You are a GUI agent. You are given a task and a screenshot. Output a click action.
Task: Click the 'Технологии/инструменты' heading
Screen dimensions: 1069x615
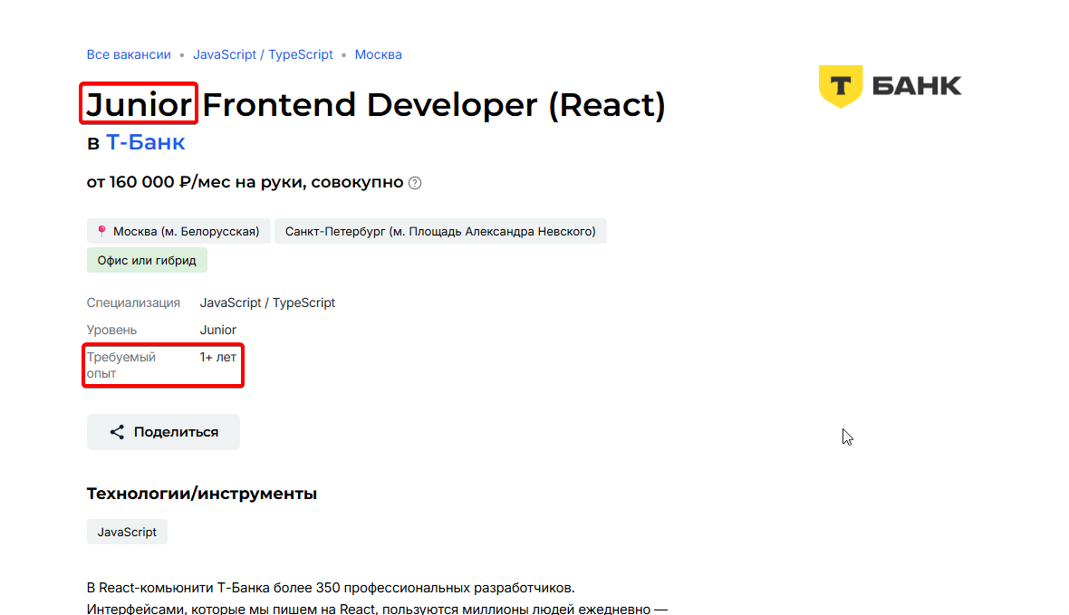[x=202, y=494]
